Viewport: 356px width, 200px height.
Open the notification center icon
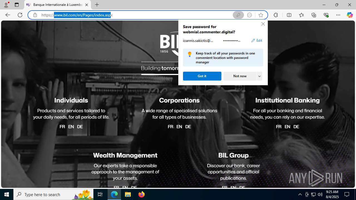point(347,194)
